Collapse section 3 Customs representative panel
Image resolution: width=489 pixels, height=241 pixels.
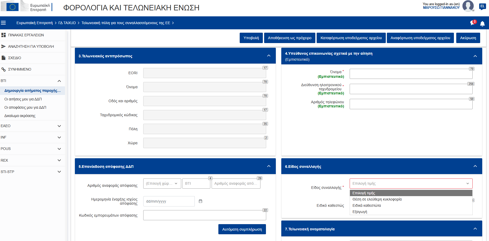[269, 56]
